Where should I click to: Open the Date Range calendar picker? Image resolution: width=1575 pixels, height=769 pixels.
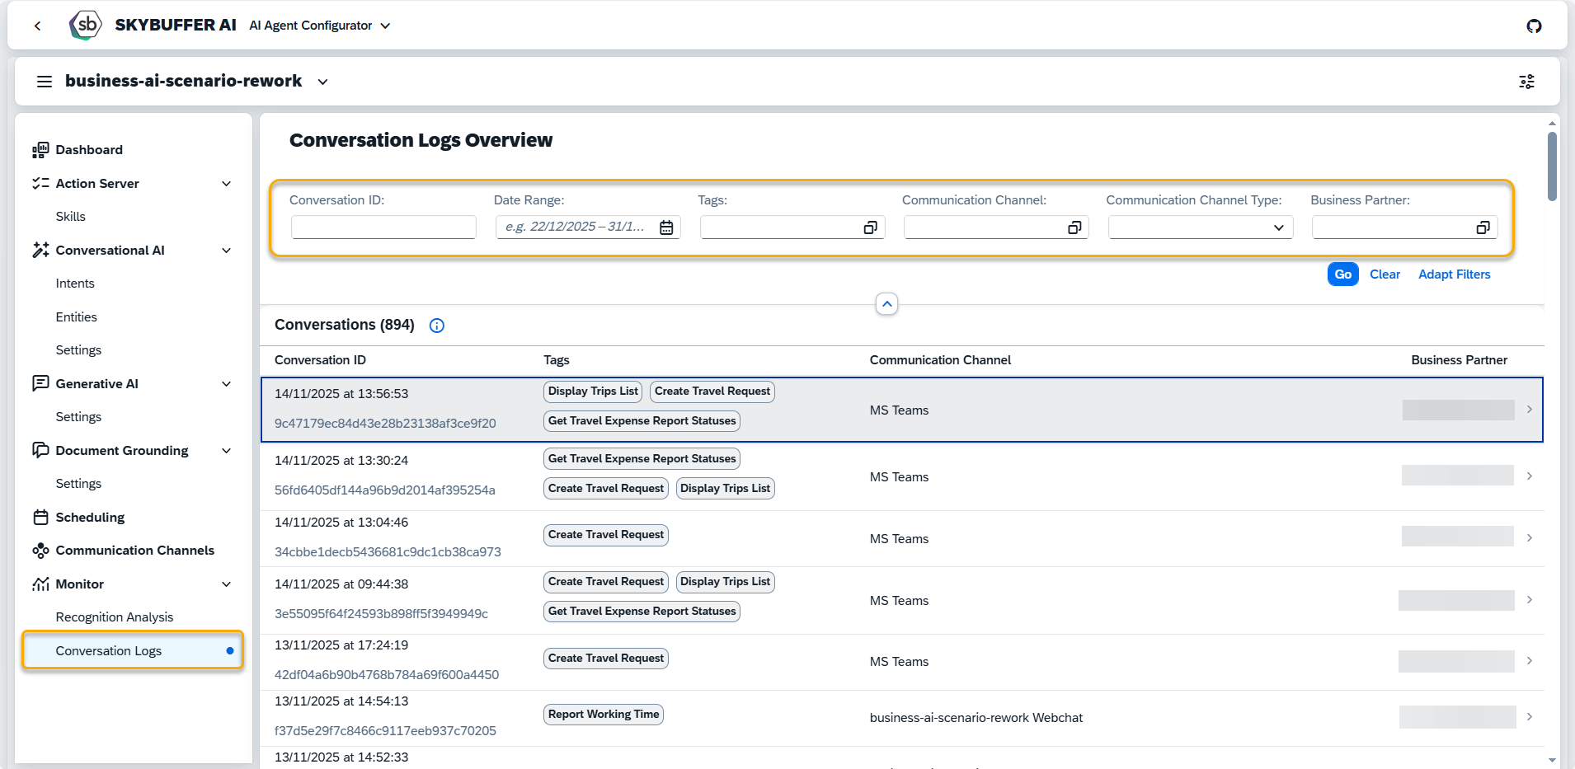tap(666, 227)
